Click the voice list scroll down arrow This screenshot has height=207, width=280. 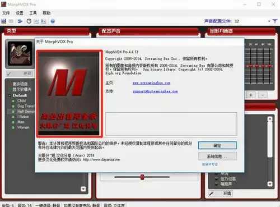83,189
